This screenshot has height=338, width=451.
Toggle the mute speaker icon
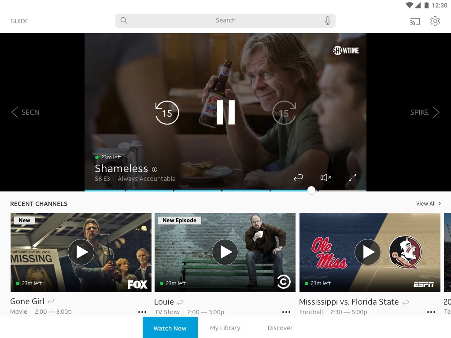[x=326, y=177]
